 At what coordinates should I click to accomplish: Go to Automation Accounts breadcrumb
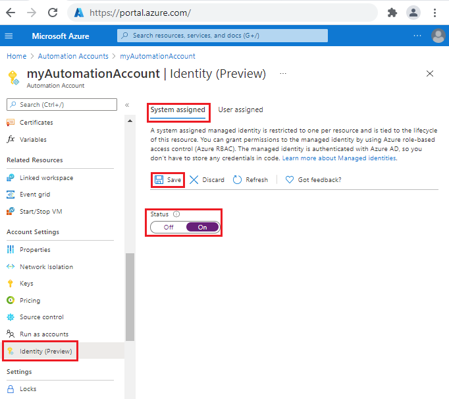73,56
